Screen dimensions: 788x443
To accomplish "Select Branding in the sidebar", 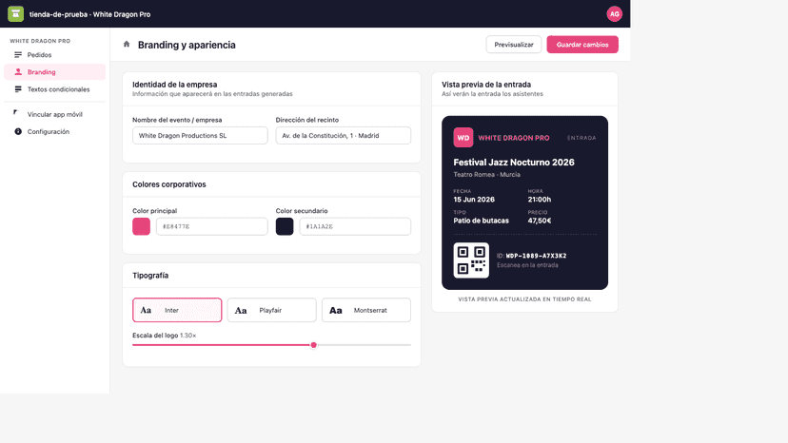I will point(55,72).
